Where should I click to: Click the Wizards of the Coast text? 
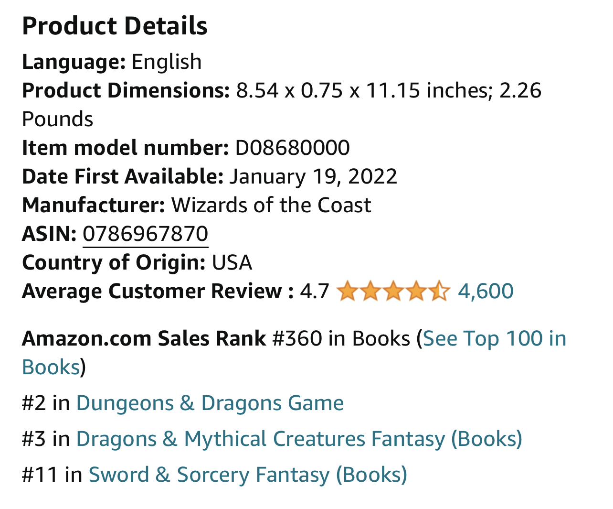click(x=271, y=206)
